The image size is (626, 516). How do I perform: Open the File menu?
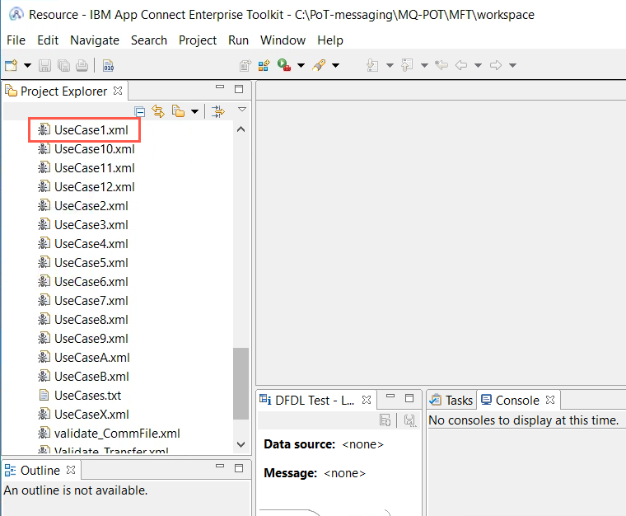click(16, 40)
